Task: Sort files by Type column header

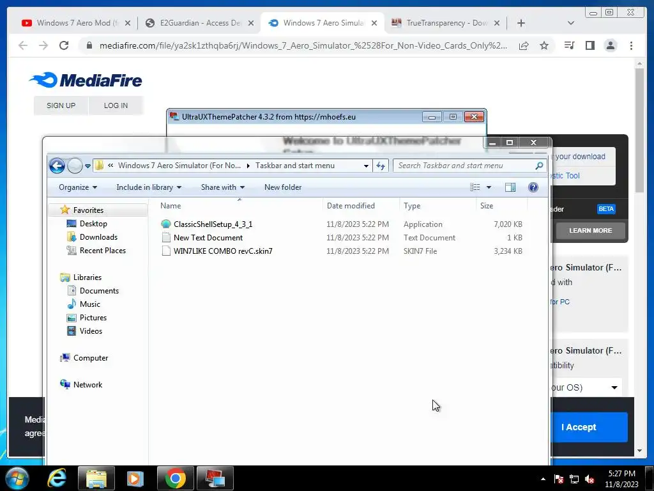Action: pos(437,206)
